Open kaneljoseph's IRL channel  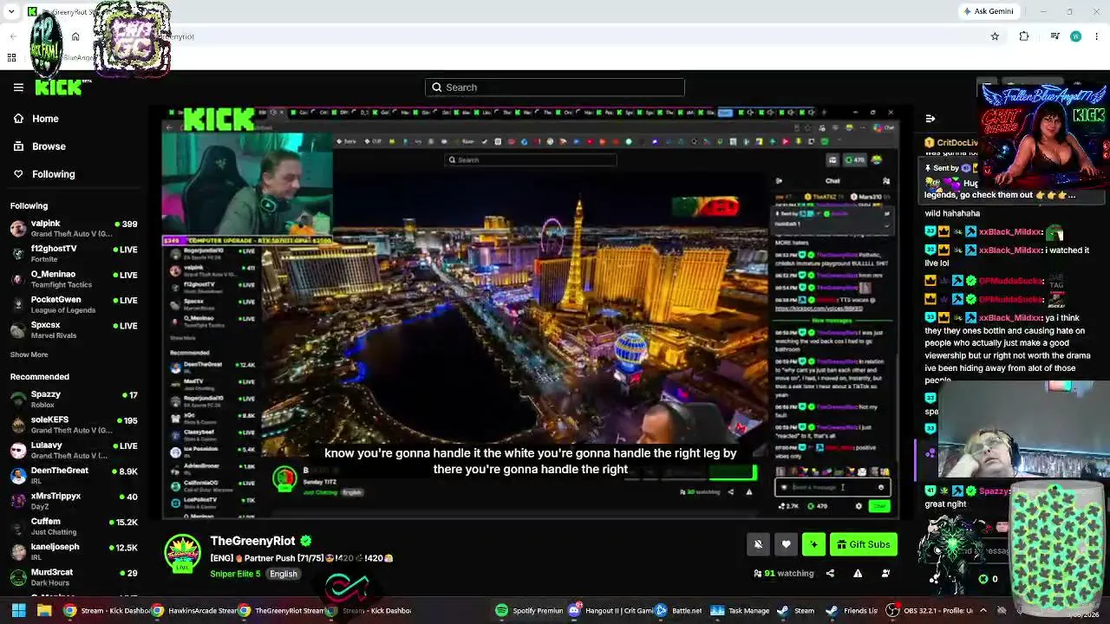click(x=74, y=551)
